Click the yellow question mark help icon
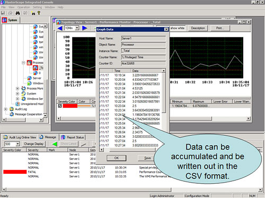 coord(39,13)
